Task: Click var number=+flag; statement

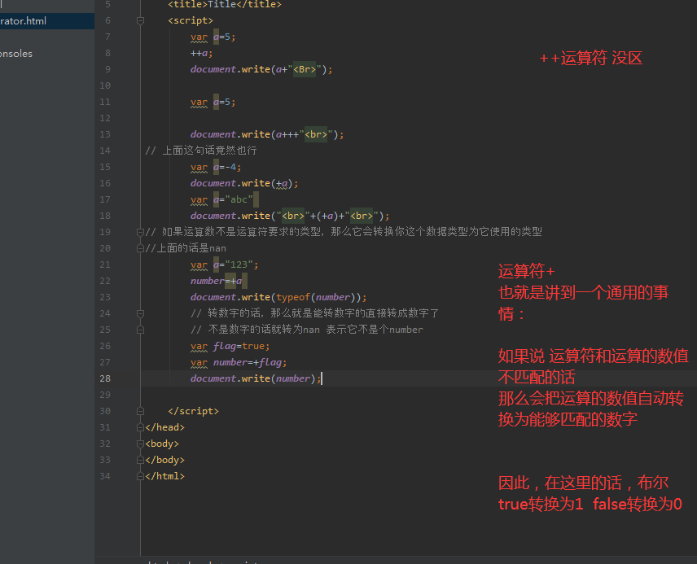Action: (239, 363)
